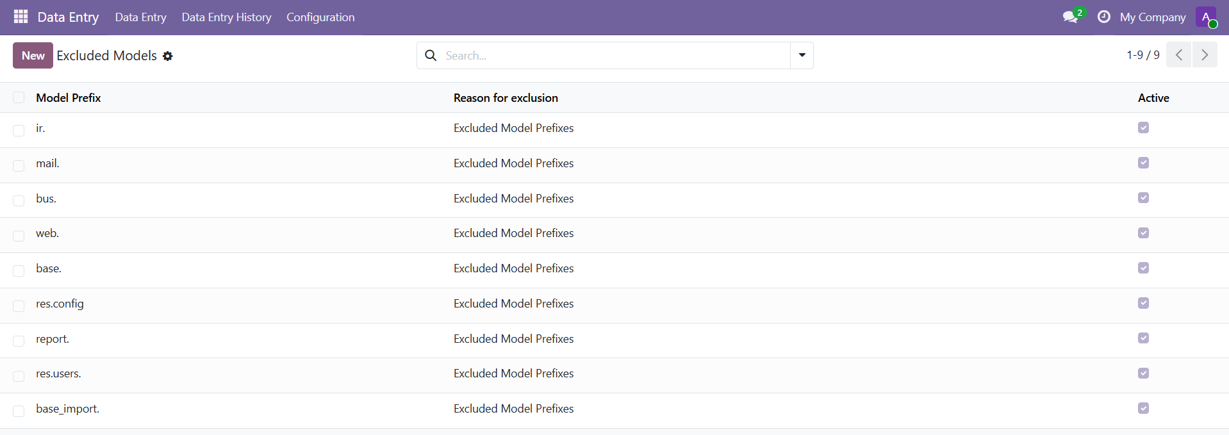Toggle Active for the bus. row
The height and width of the screenshot is (435, 1229).
(1143, 197)
